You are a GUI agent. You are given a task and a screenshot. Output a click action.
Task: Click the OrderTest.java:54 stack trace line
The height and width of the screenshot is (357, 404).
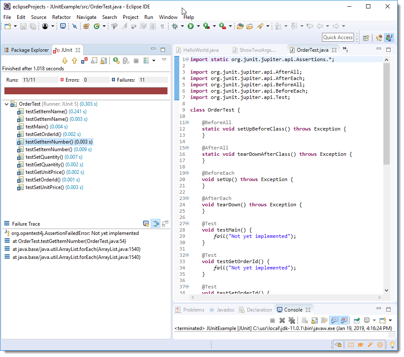pos(69,241)
